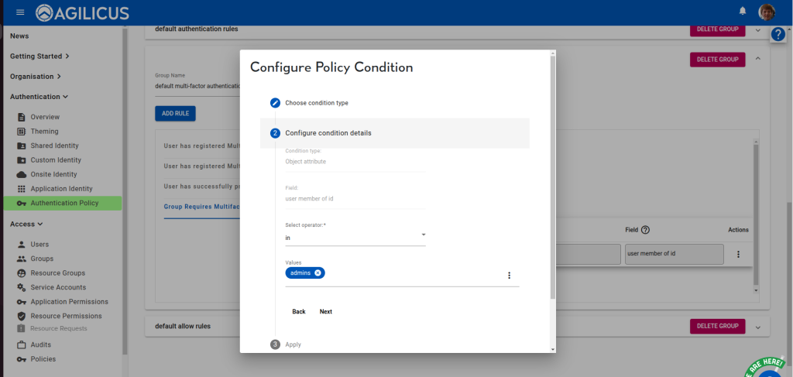The width and height of the screenshot is (793, 377).
Task: Click the blue help question mark icon
Action: click(778, 34)
